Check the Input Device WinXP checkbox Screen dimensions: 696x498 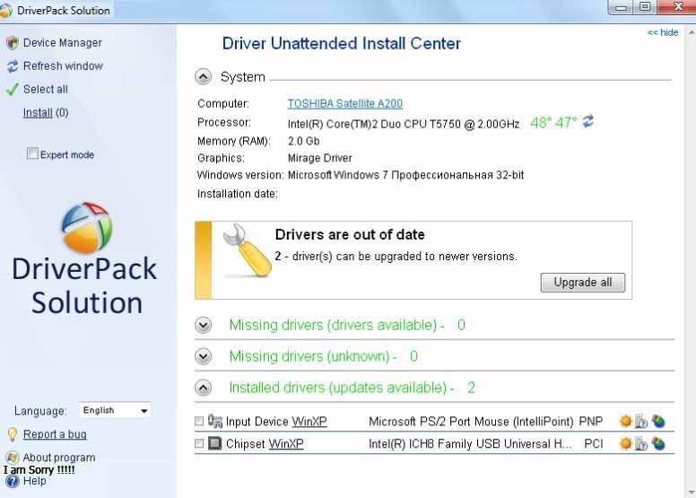[199, 421]
